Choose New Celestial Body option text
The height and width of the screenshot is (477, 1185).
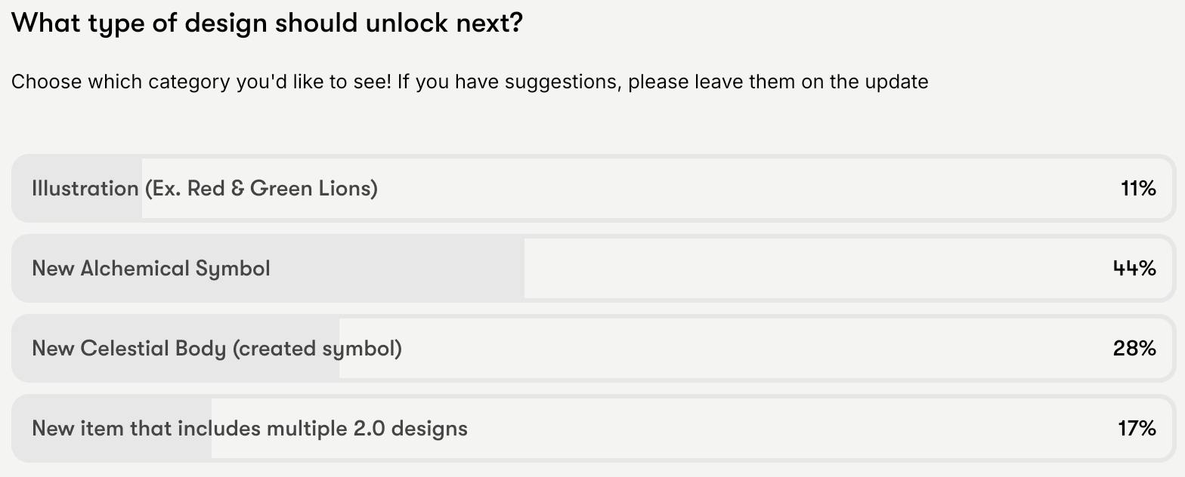pos(217,349)
